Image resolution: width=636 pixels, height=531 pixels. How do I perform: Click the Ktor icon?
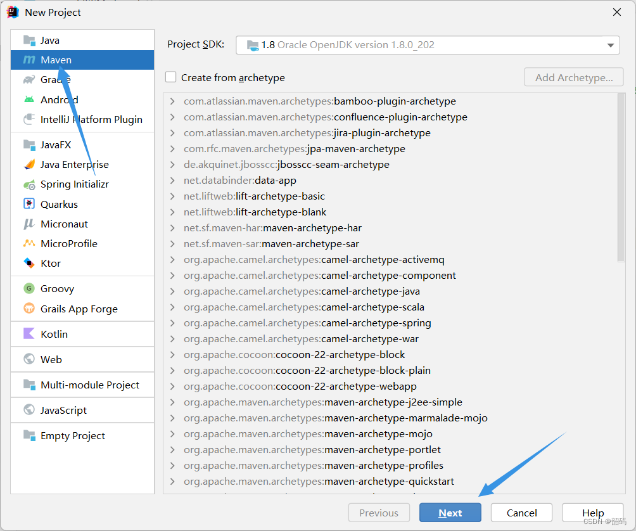point(29,263)
